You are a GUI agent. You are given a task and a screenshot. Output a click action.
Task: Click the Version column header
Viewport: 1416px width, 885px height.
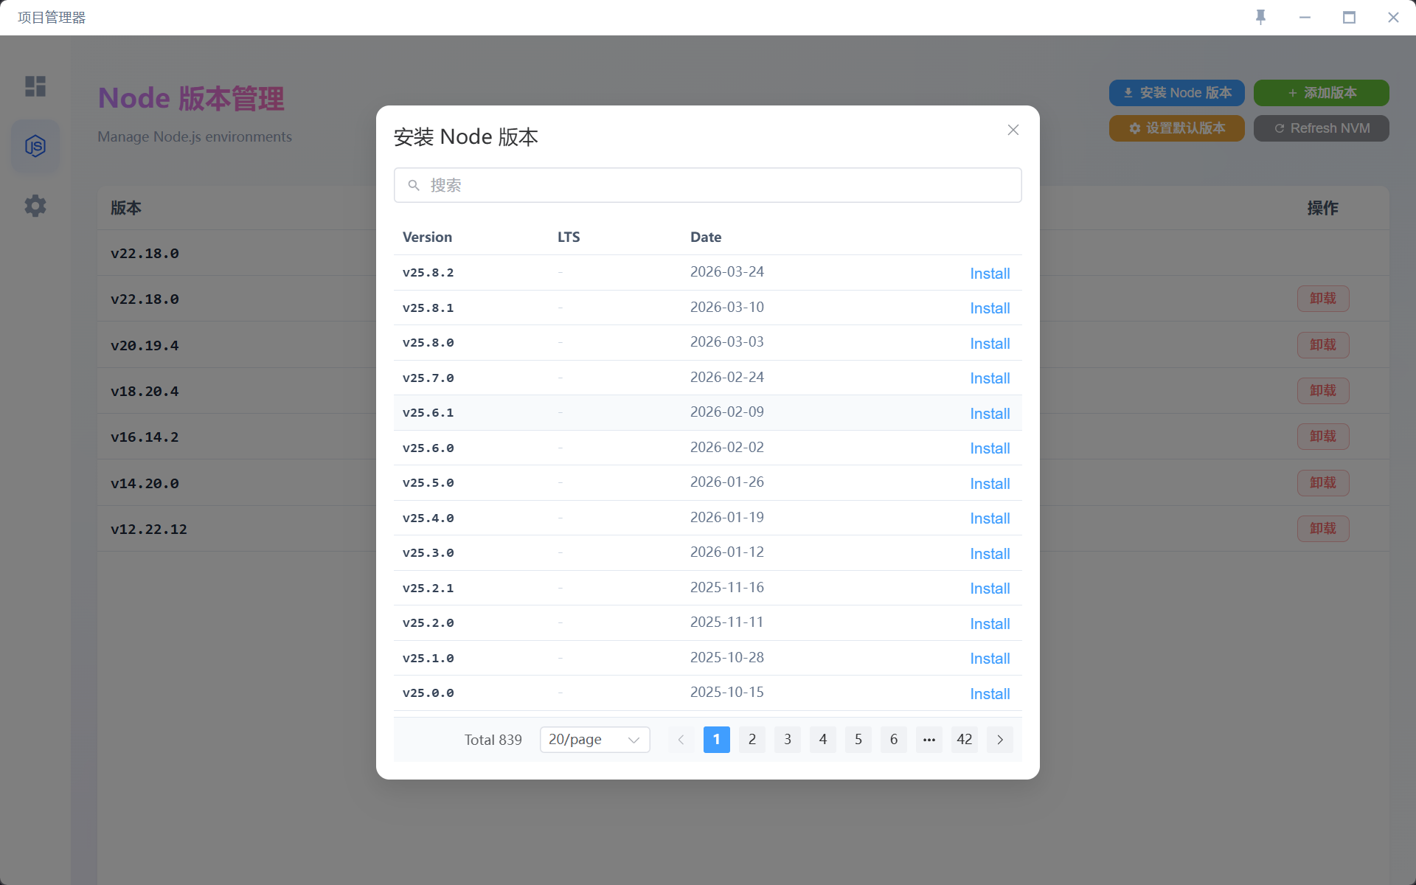[427, 237]
